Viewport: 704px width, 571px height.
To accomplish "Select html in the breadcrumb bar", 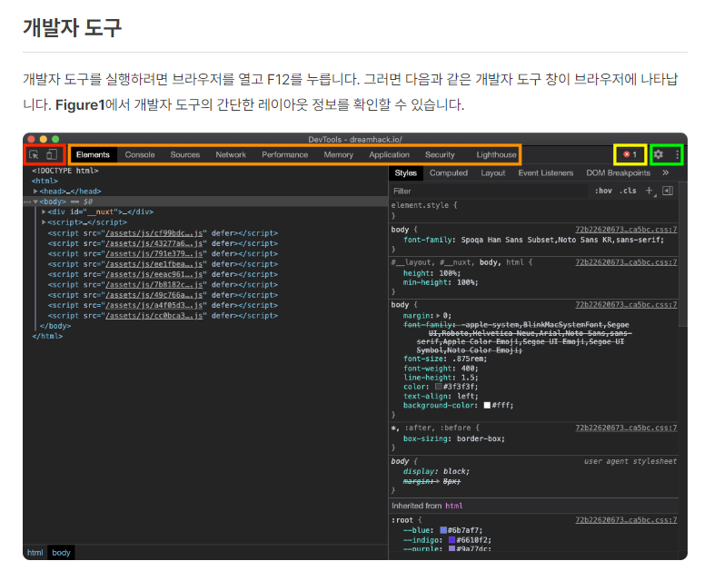I will 35,553.
